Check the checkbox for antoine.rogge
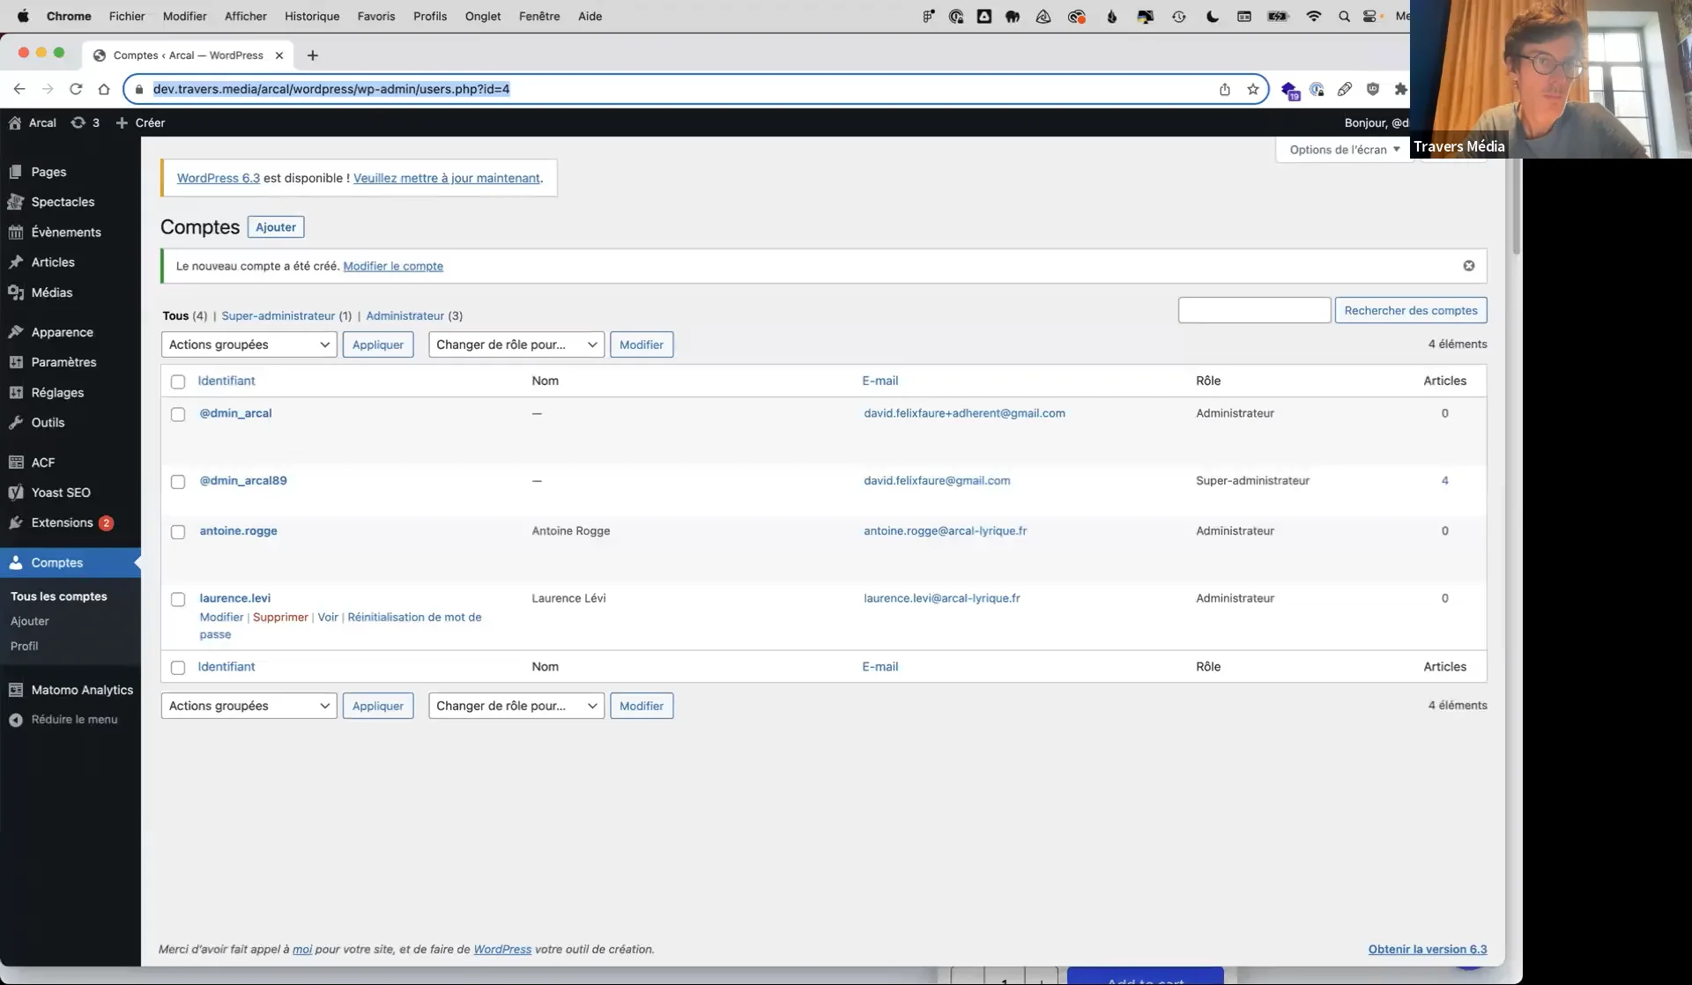This screenshot has width=1692, height=985. coord(177,532)
